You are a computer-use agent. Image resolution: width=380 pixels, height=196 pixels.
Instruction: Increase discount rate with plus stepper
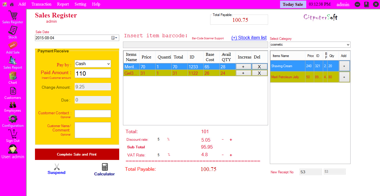pyautogui.click(x=231, y=140)
